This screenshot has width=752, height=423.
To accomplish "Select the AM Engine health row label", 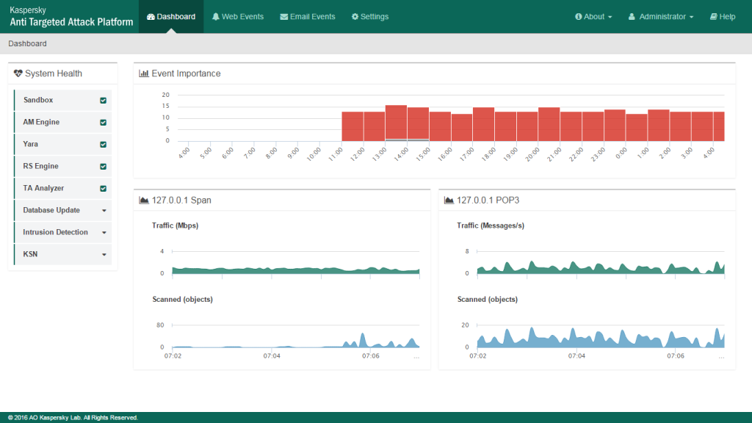I will click(41, 122).
